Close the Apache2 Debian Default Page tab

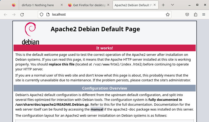155,5
